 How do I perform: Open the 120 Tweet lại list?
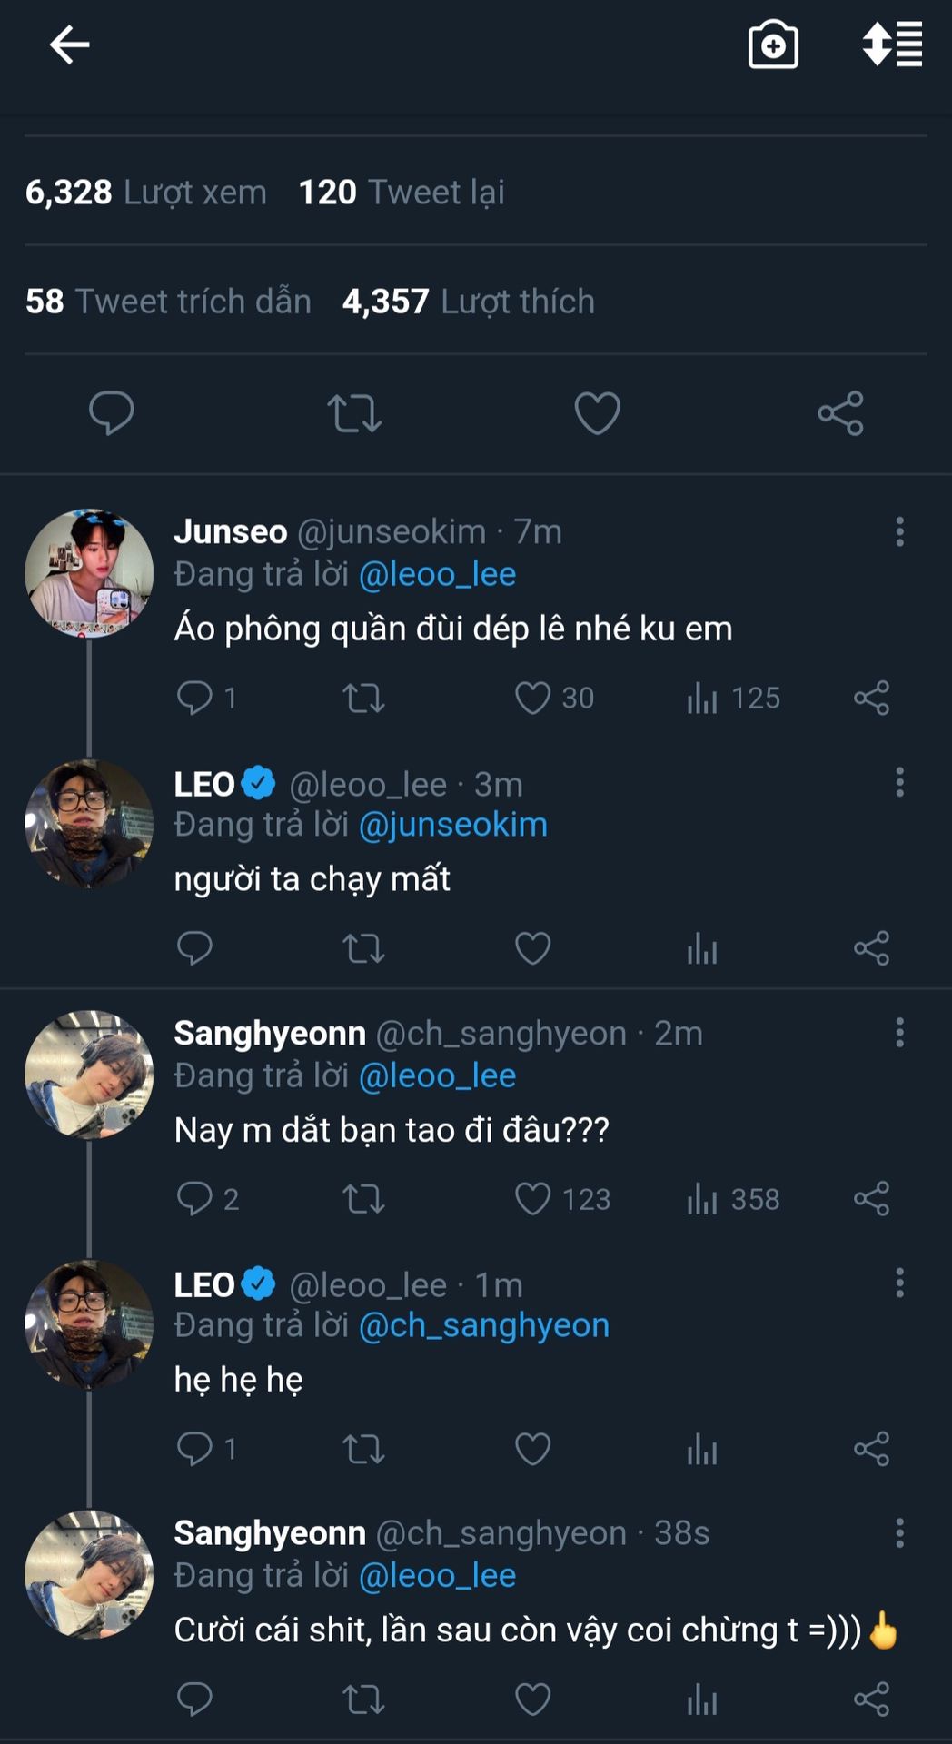pyautogui.click(x=402, y=193)
